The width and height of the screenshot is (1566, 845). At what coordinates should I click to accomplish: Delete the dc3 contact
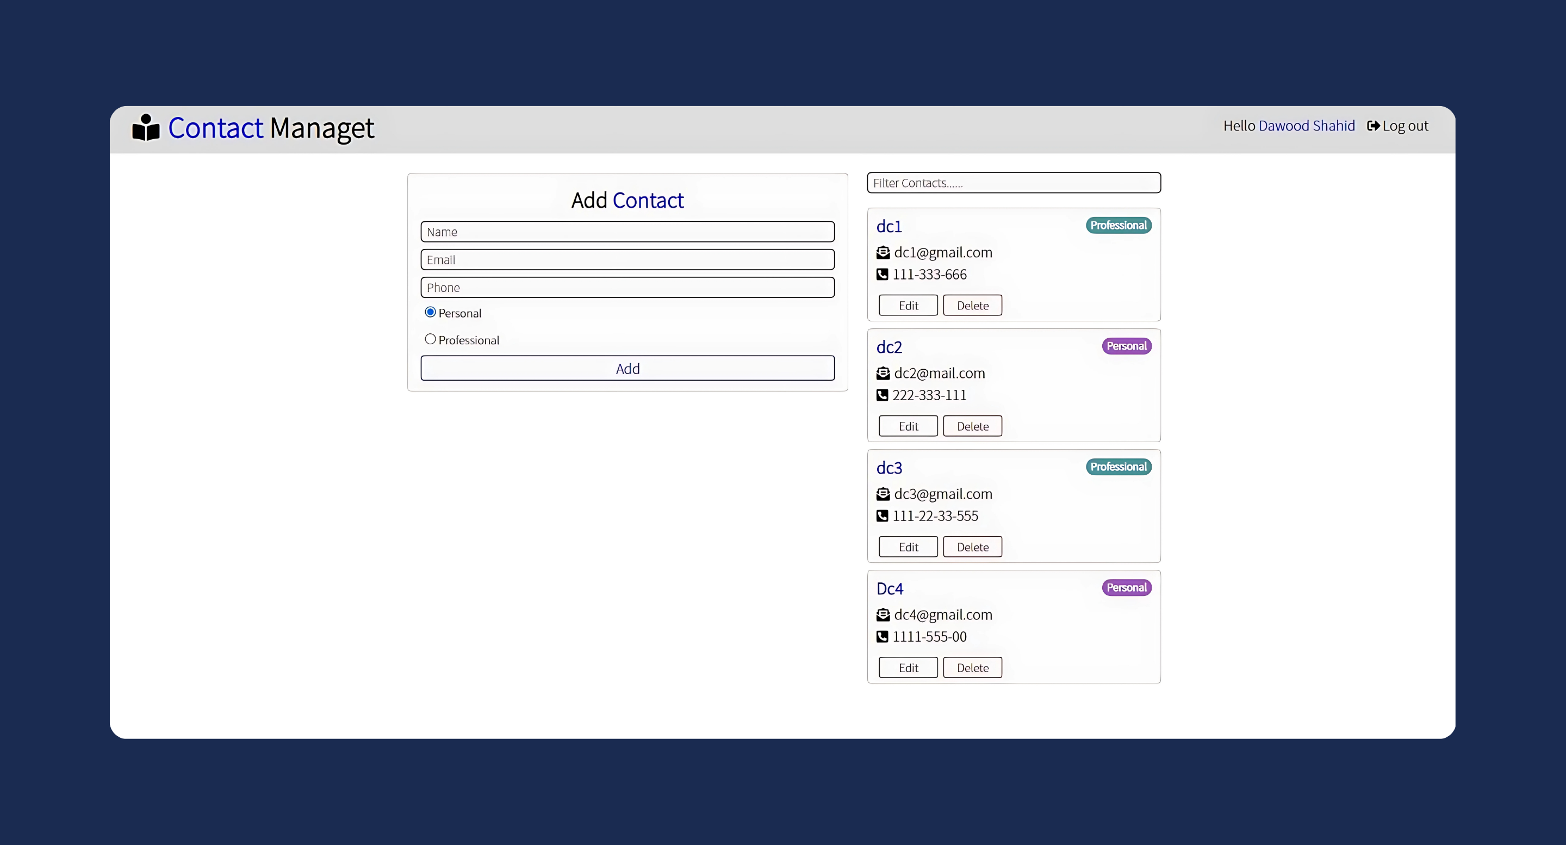973,547
